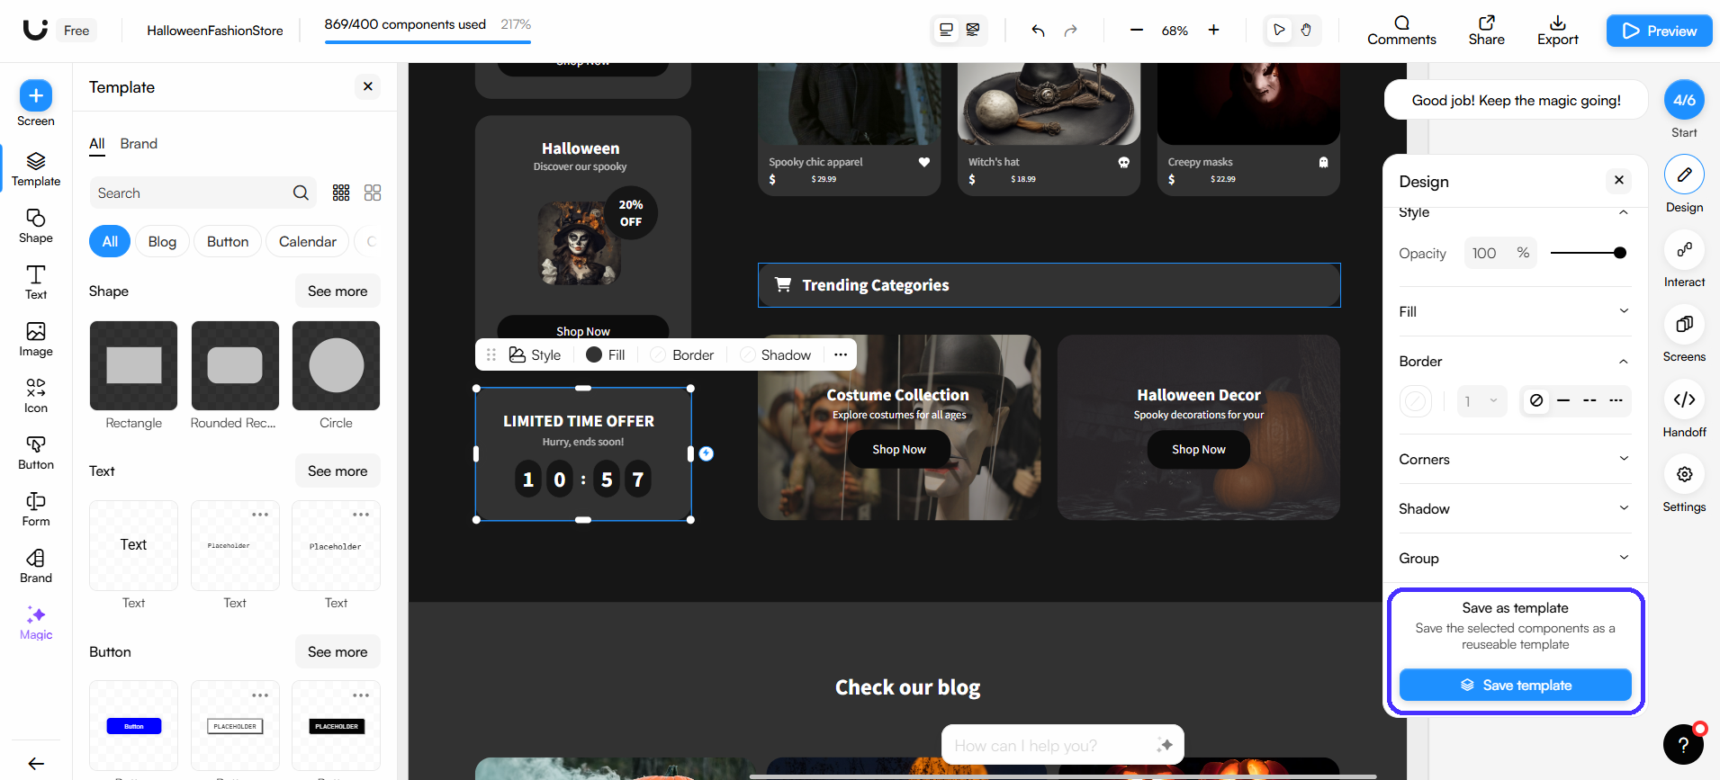This screenshot has width=1720, height=780.
Task: Open the border width dropdown
Action: click(x=1481, y=401)
